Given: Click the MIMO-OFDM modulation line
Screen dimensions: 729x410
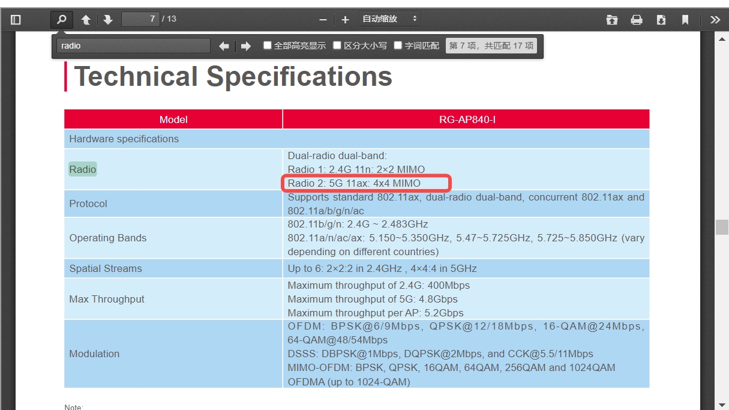Looking at the screenshot, I should pos(451,367).
